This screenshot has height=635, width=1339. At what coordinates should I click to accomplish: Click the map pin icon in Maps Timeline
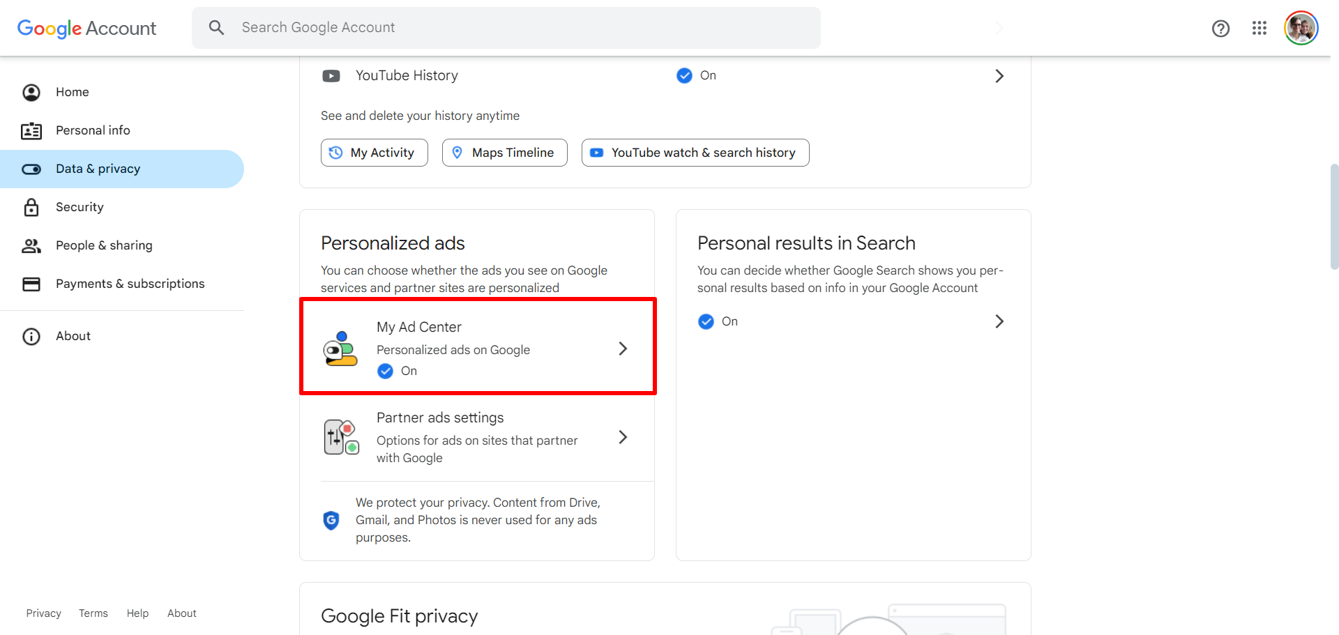tap(457, 153)
